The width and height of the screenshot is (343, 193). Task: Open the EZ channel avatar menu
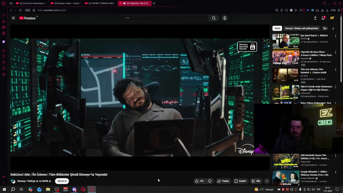tap(332, 18)
